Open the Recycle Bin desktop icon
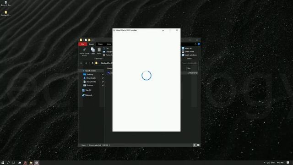Image resolution: width=293 pixels, height=165 pixels. pos(6,4)
